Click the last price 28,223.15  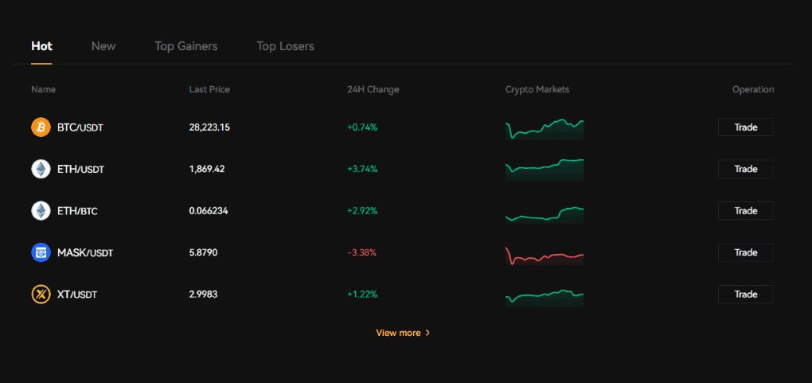point(209,127)
